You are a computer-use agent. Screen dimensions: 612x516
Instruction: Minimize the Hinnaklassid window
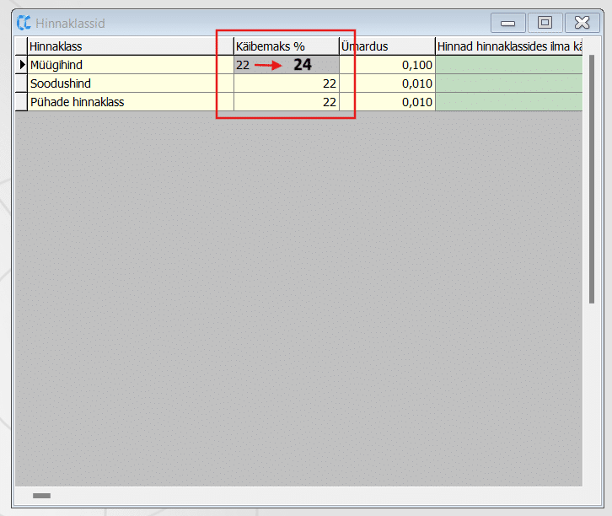507,23
